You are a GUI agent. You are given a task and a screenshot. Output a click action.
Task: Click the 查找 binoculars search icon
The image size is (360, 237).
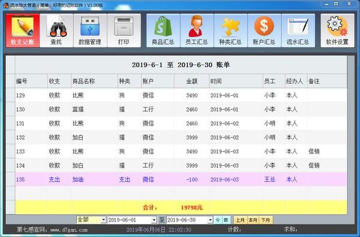pyautogui.click(x=56, y=31)
